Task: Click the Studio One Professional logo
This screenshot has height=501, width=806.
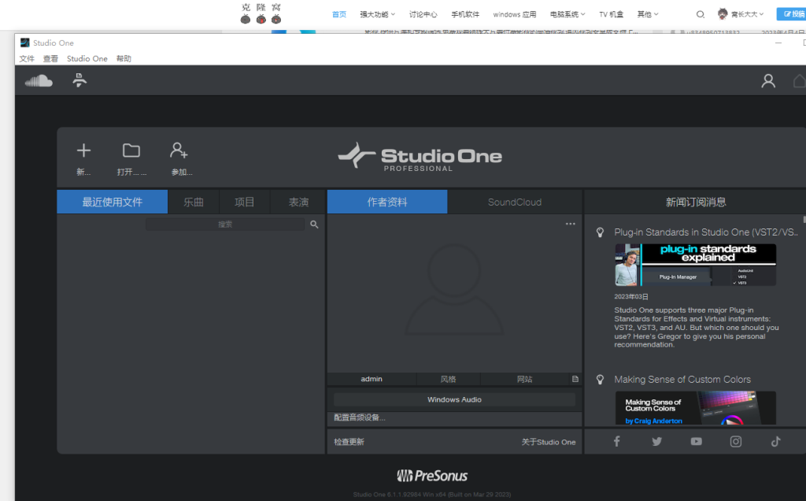Action: 420,157
